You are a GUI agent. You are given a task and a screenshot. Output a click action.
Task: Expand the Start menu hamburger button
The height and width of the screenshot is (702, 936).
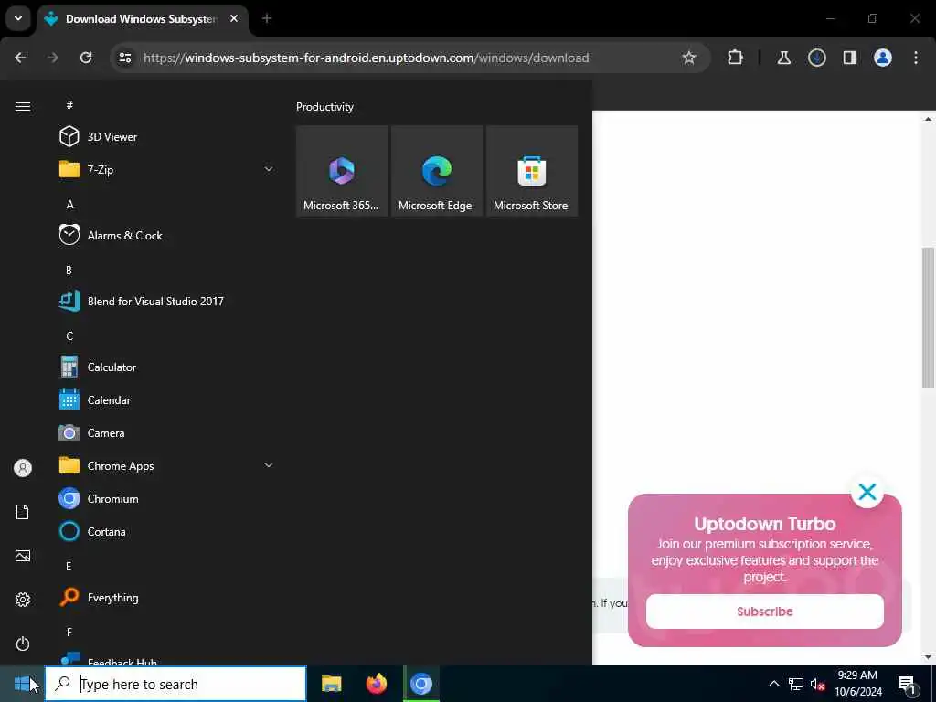[23, 106]
